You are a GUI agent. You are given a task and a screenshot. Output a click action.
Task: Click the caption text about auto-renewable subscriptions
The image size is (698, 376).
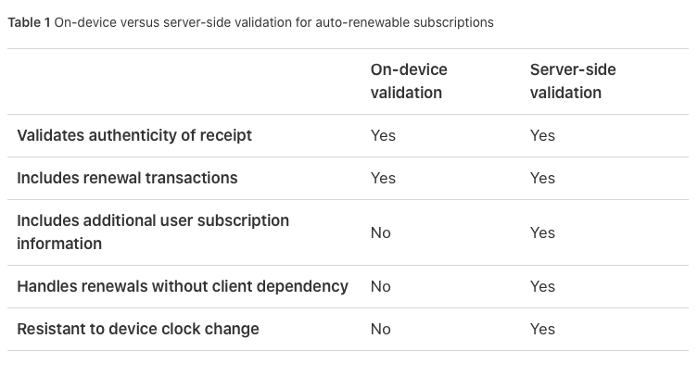pos(273,22)
